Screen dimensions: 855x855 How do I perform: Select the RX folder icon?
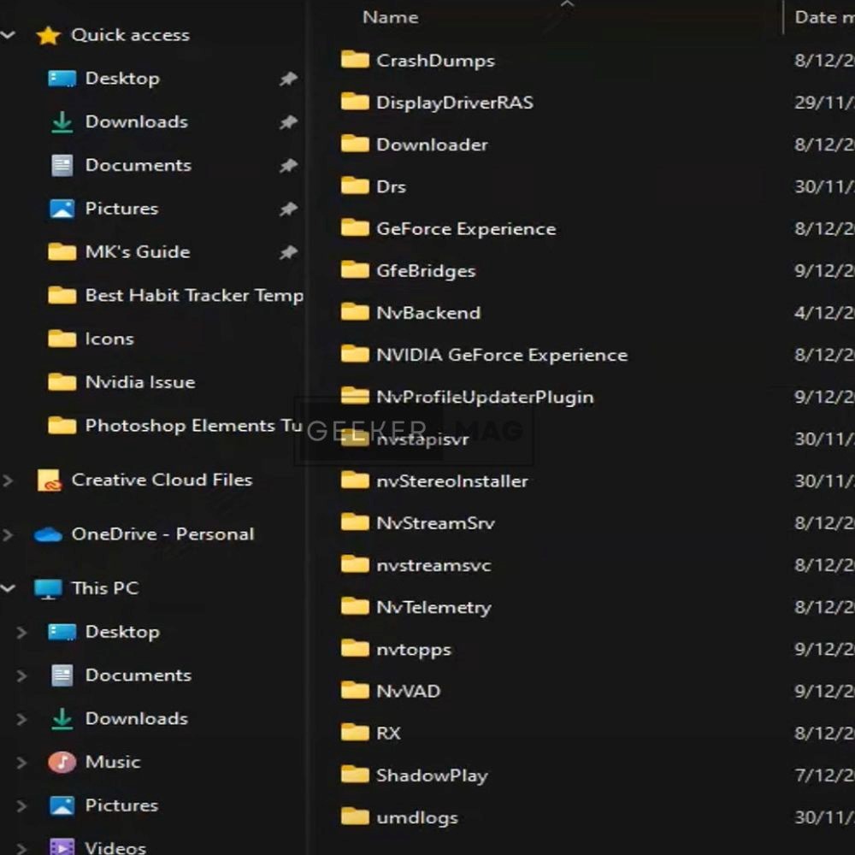click(355, 733)
